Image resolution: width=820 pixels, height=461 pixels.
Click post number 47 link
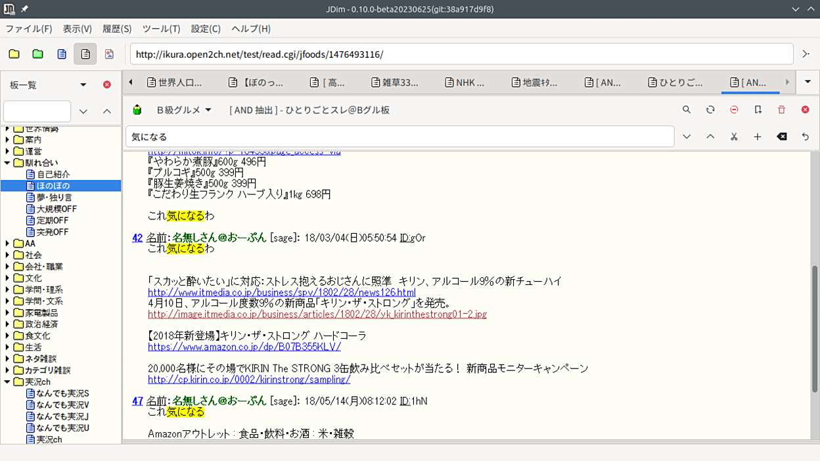[x=137, y=401]
